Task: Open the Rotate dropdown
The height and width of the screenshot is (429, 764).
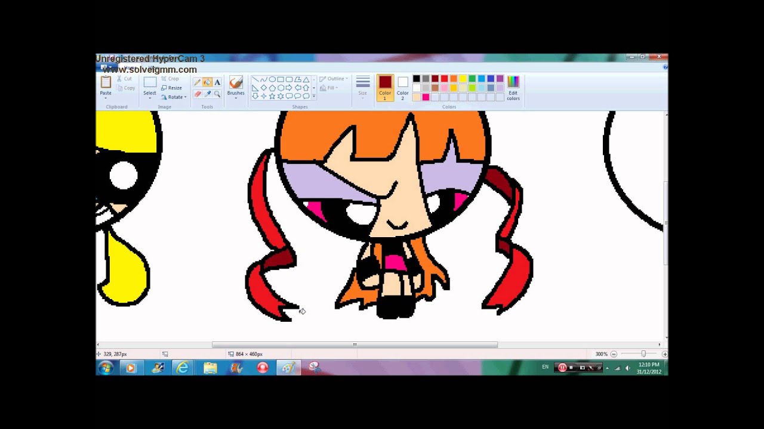Action: click(x=174, y=97)
